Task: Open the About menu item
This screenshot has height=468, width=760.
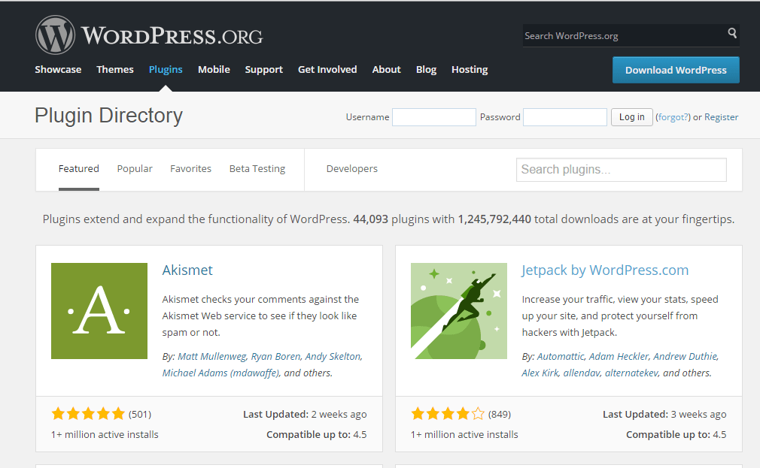Action: 386,70
